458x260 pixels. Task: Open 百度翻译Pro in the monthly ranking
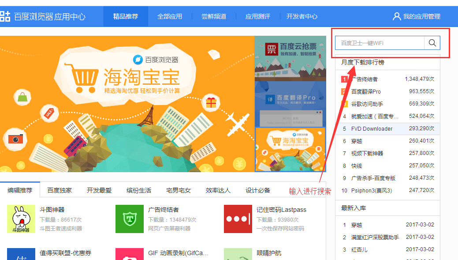click(x=366, y=91)
